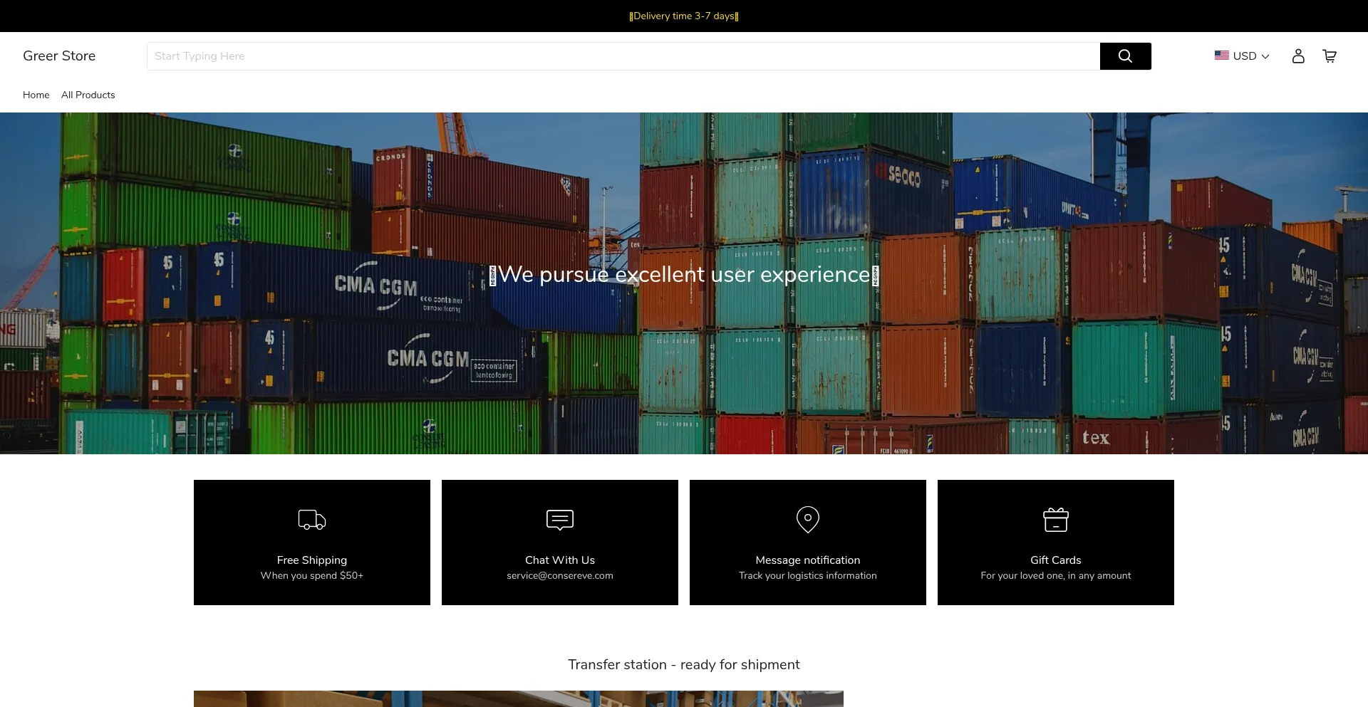Screen dimensions: 1368x707
Task: Click the service@consereve.com email text
Action: coord(560,575)
